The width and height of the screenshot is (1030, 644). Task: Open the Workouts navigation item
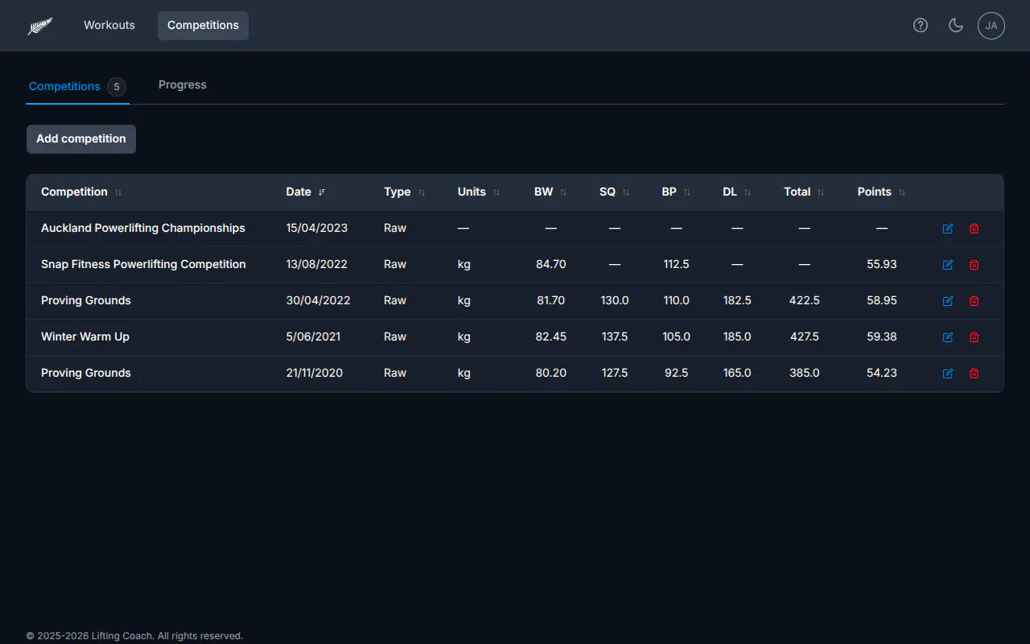(x=109, y=25)
